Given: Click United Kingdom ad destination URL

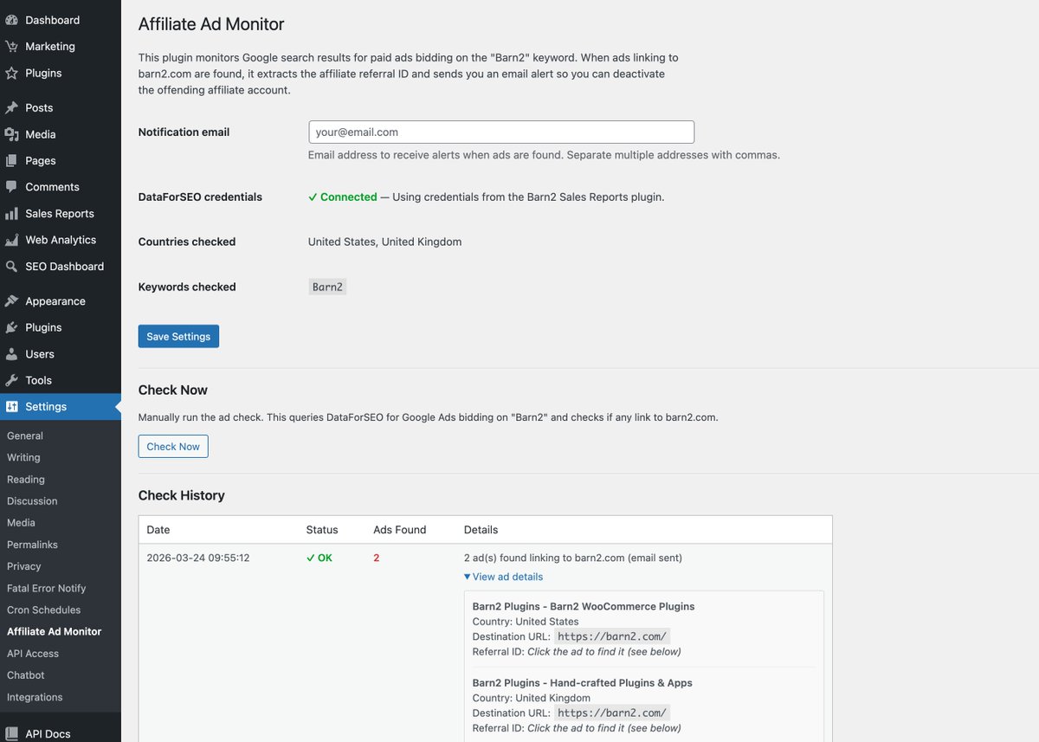Looking at the screenshot, I should (612, 713).
